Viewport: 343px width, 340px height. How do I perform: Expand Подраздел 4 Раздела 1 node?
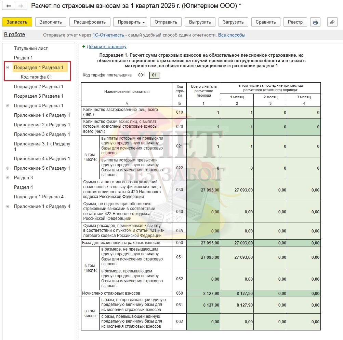coord(8,106)
